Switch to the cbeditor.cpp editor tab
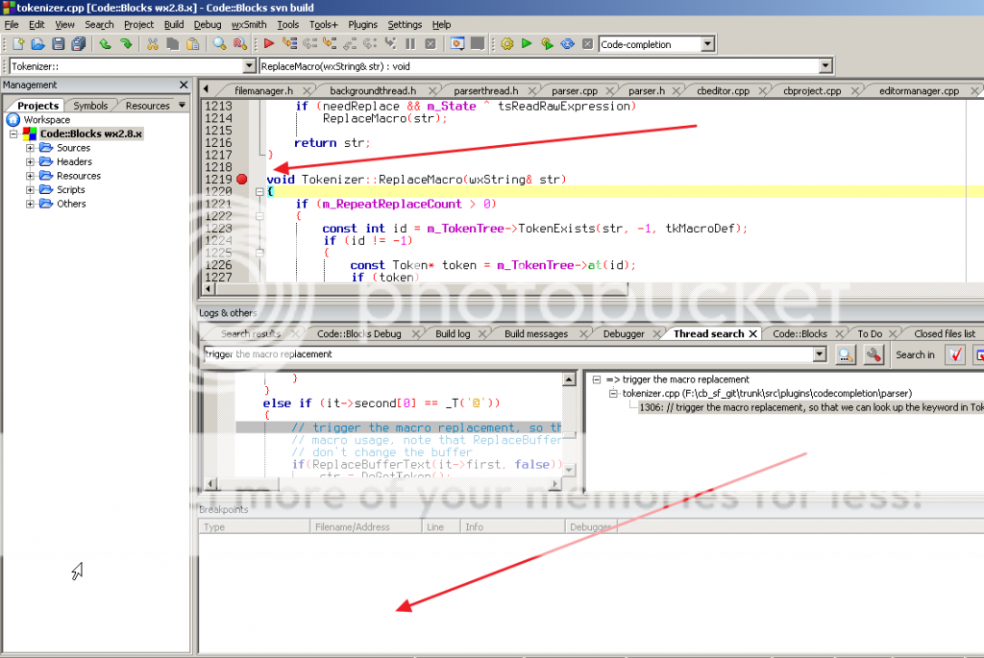 click(723, 91)
